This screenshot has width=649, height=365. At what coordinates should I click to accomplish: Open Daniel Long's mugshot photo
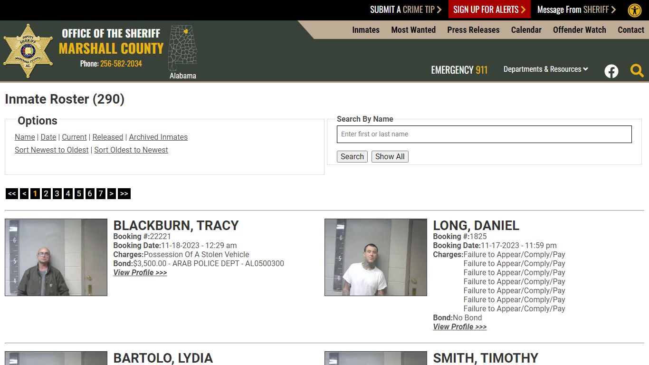tap(376, 257)
